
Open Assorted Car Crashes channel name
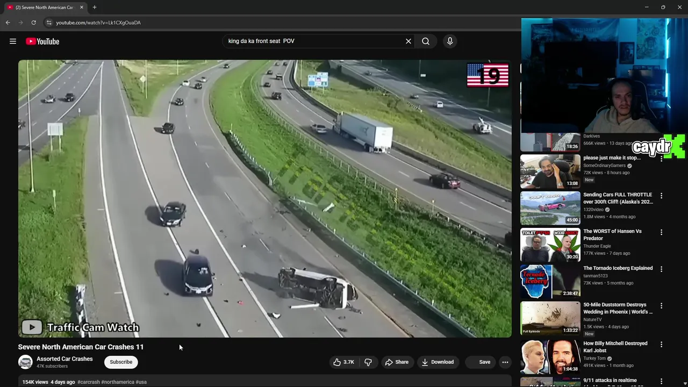(64, 359)
